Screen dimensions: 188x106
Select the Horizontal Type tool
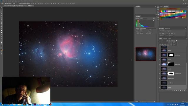[x=1, y=37]
